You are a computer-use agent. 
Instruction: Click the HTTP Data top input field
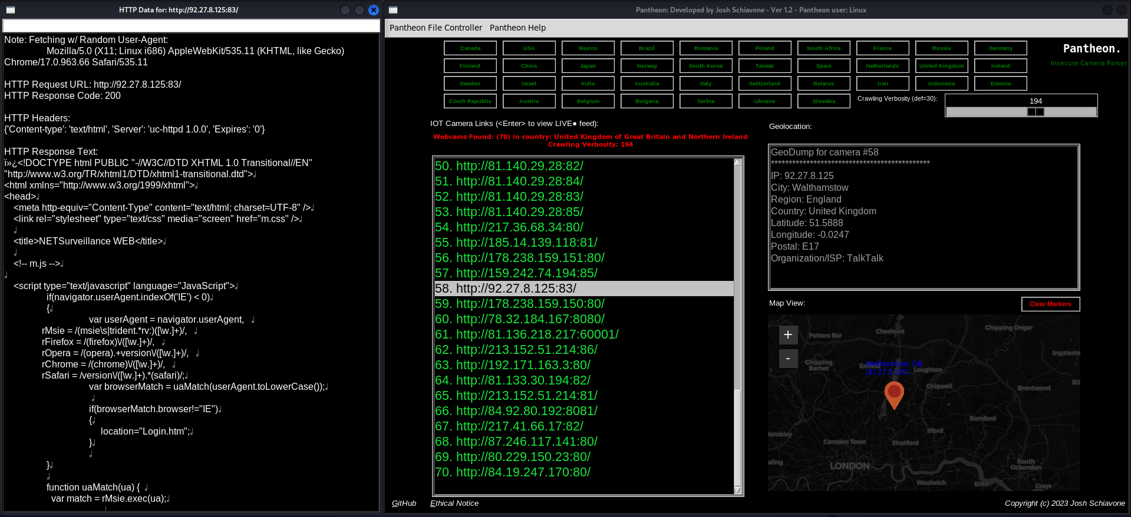[x=192, y=26]
